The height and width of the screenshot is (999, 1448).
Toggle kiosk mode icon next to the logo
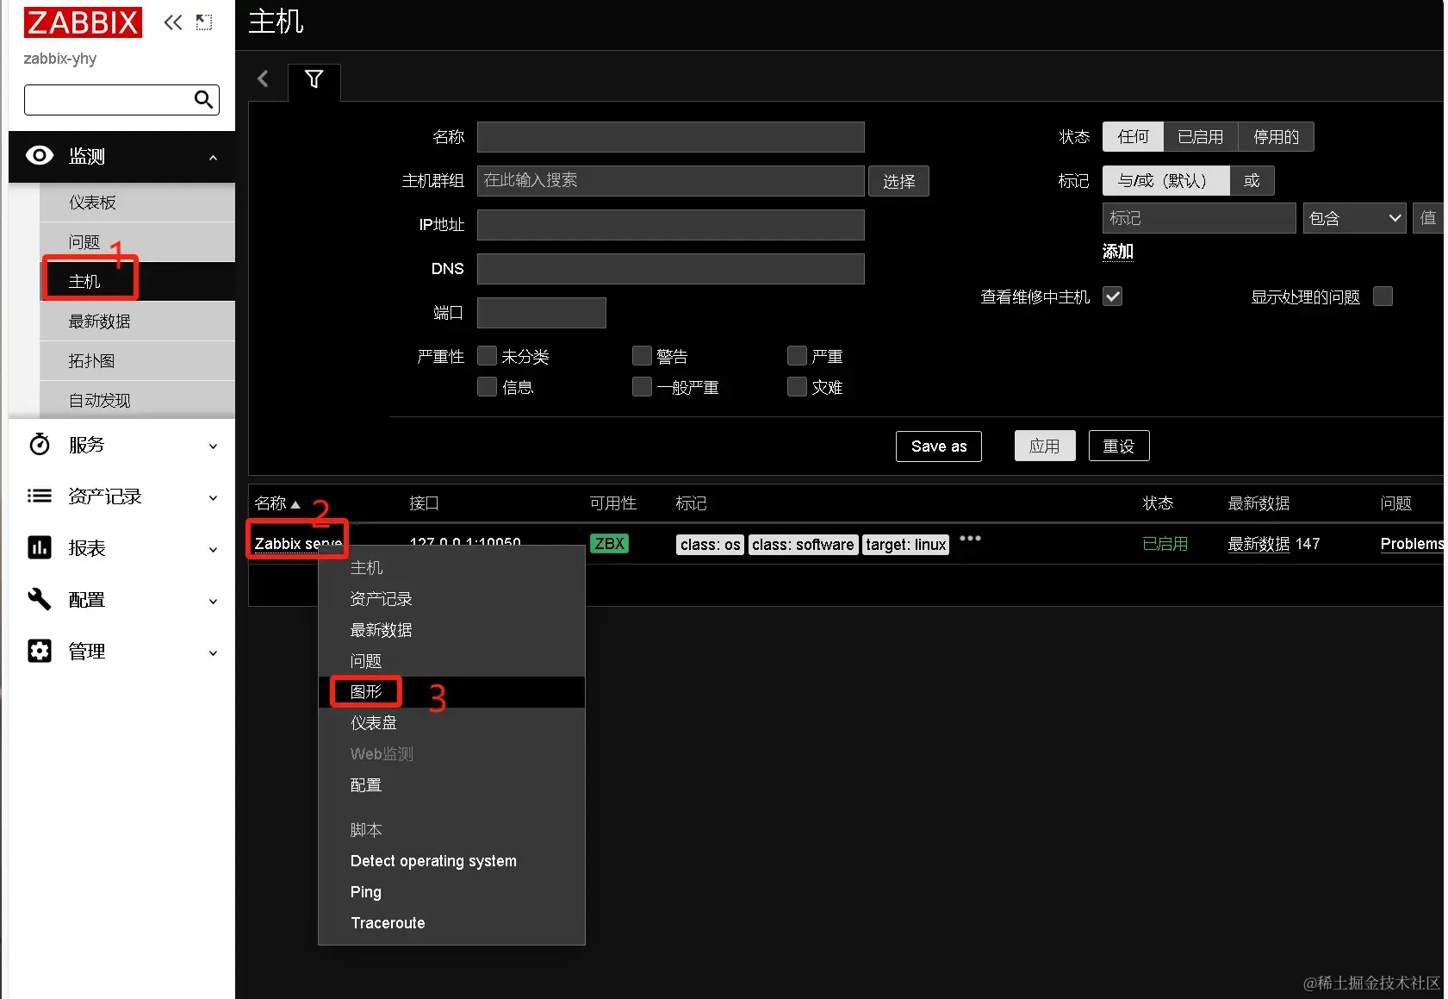[204, 22]
